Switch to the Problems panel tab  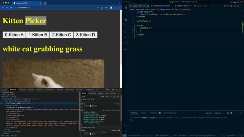153,113
